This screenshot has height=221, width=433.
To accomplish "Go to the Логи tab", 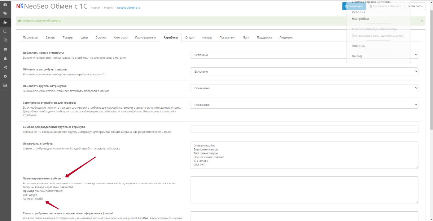I will coord(246,37).
